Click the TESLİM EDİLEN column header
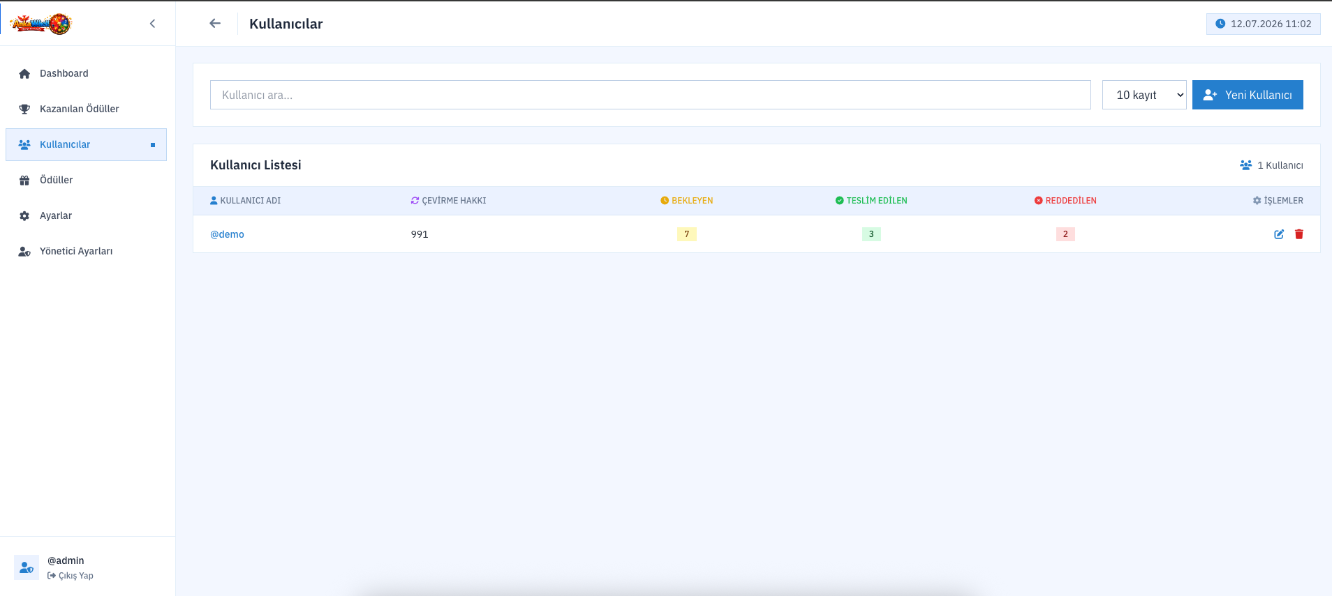Screen dimensions: 1332x596 pos(871,201)
